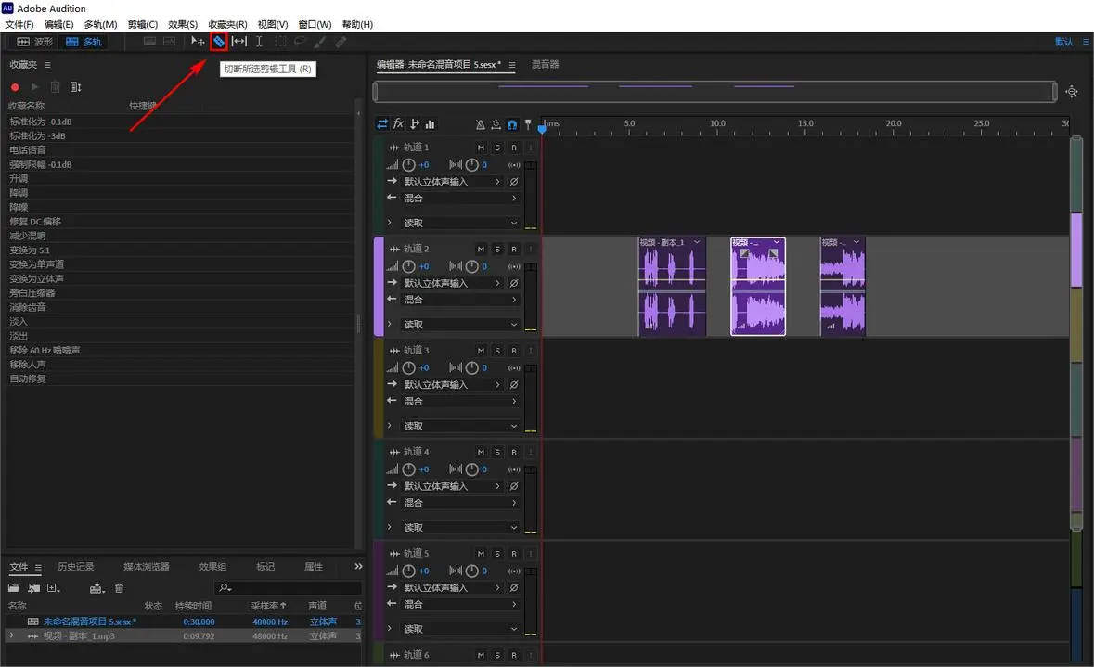The width and height of the screenshot is (1094, 667).
Task: Expand automation lanes arrow on 轨道 3
Action: (390, 426)
